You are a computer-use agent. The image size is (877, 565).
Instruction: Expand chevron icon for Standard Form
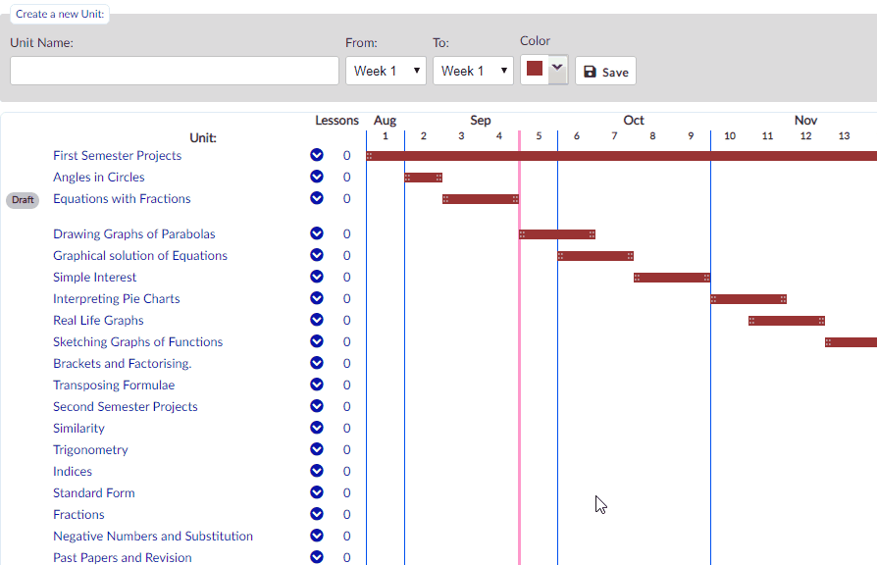(317, 492)
